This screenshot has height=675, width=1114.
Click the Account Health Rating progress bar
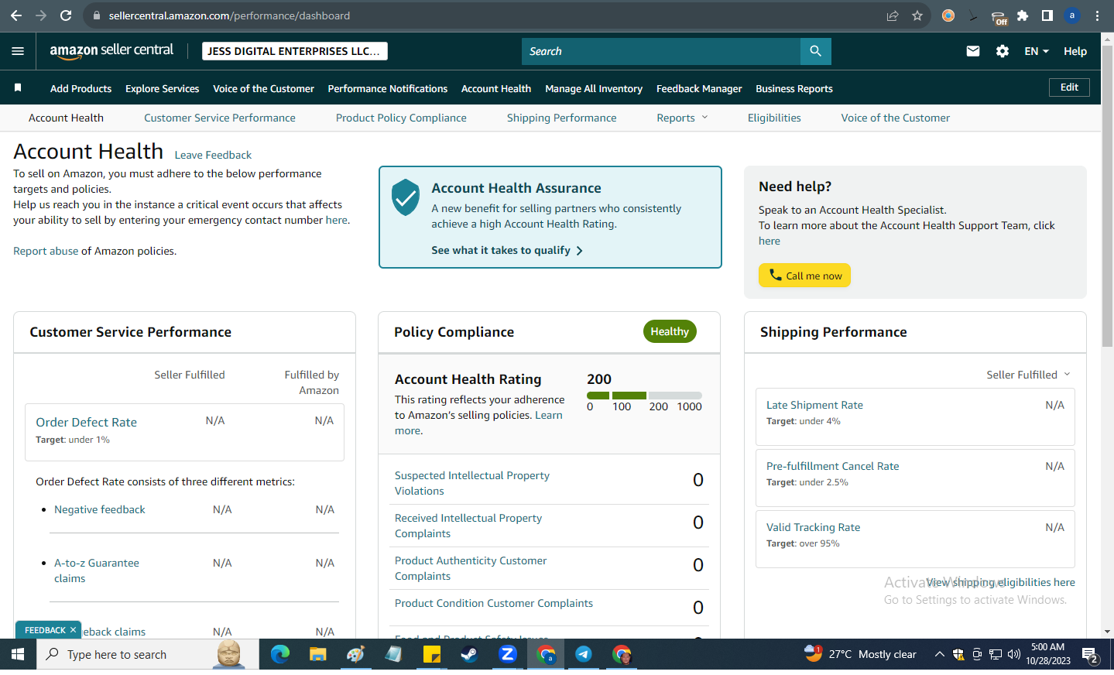(x=644, y=396)
